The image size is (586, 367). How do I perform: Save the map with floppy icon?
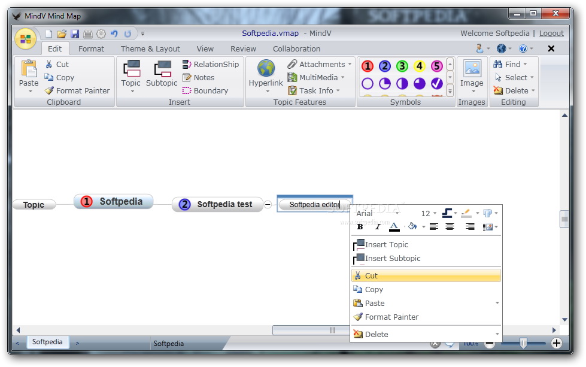pos(75,34)
